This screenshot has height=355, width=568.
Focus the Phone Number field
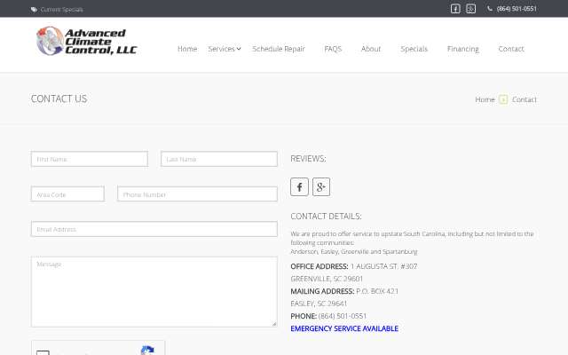click(197, 194)
